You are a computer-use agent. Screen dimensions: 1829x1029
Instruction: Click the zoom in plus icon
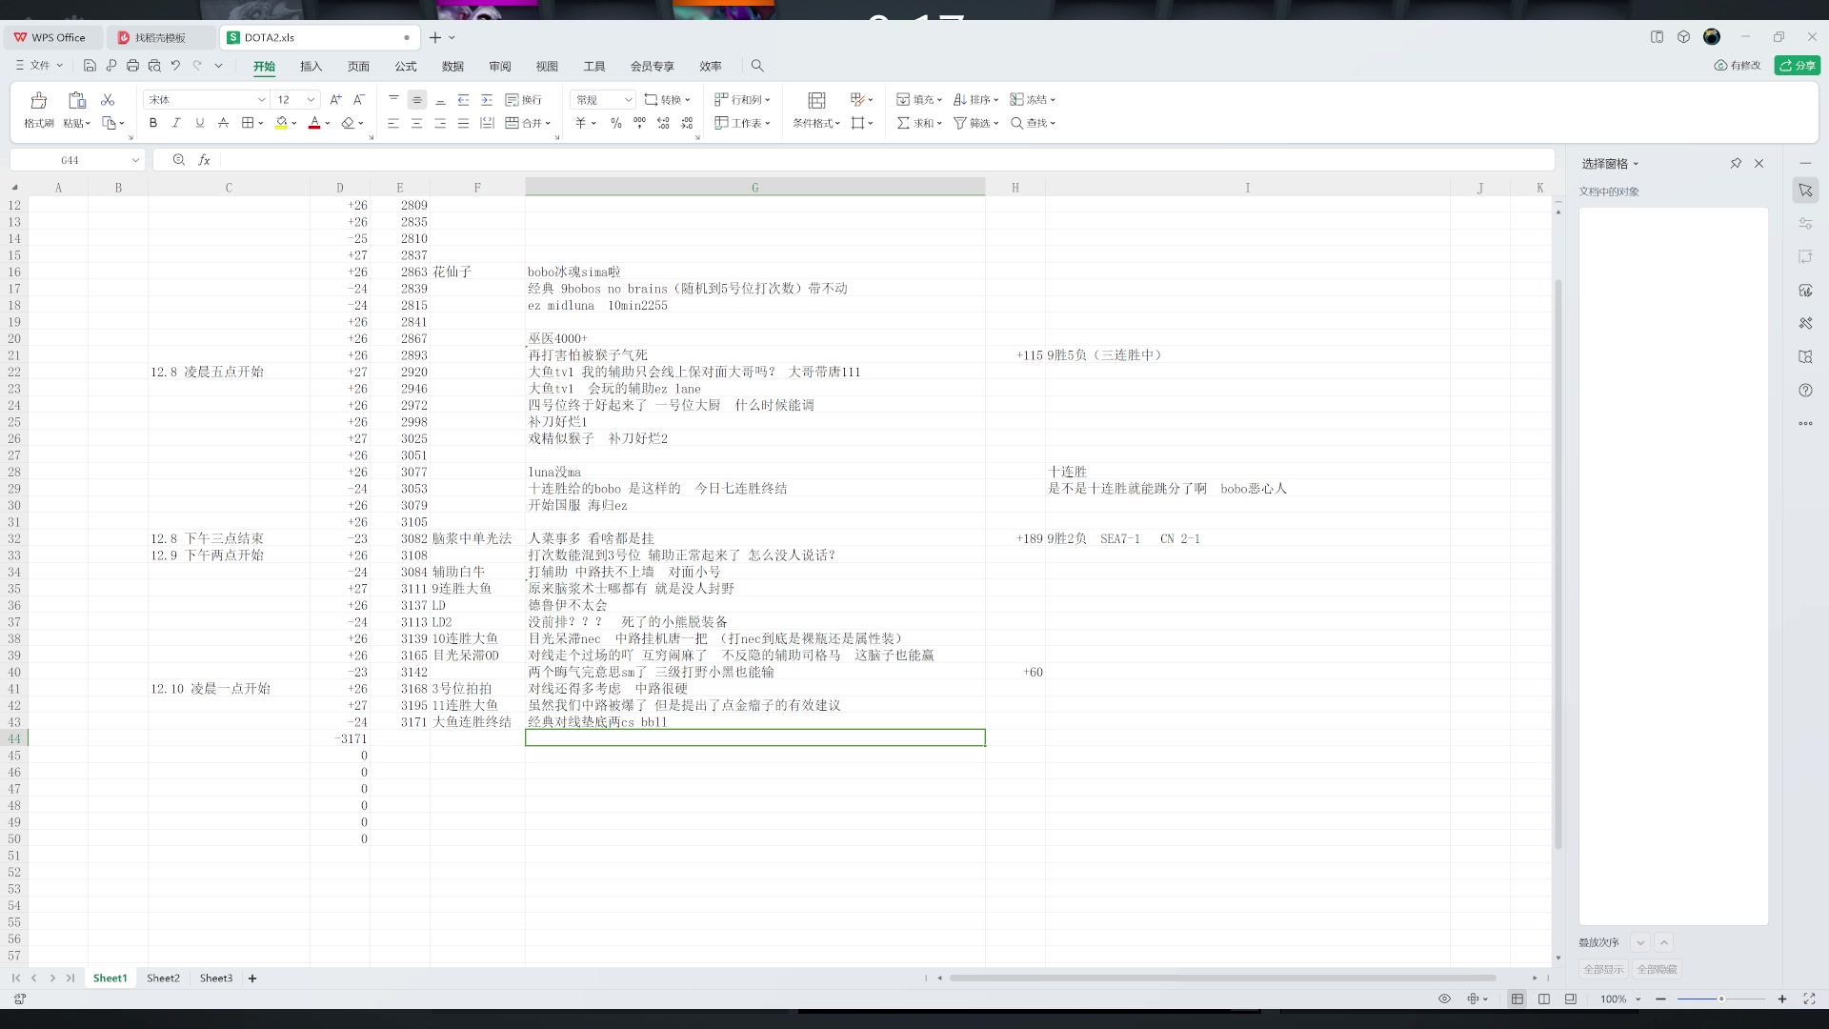click(1782, 999)
